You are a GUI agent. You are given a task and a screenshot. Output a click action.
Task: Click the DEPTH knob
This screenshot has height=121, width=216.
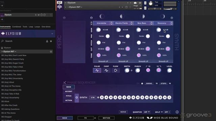[127, 70]
